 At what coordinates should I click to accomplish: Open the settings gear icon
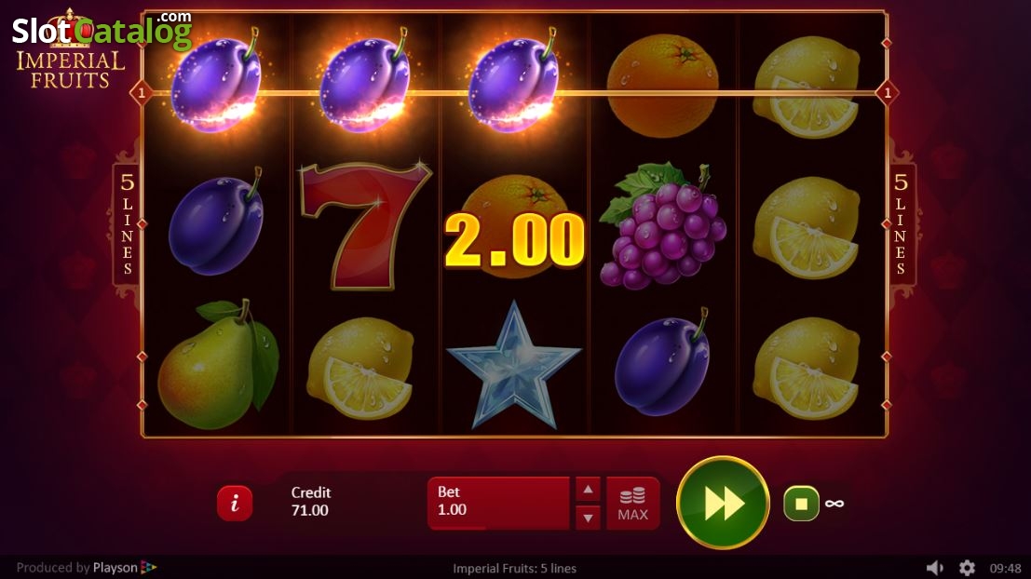pos(967,568)
